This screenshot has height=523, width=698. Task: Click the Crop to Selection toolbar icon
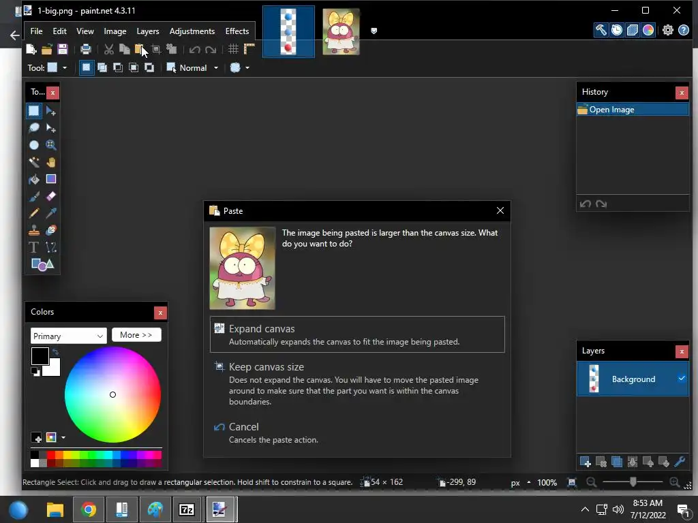point(156,49)
